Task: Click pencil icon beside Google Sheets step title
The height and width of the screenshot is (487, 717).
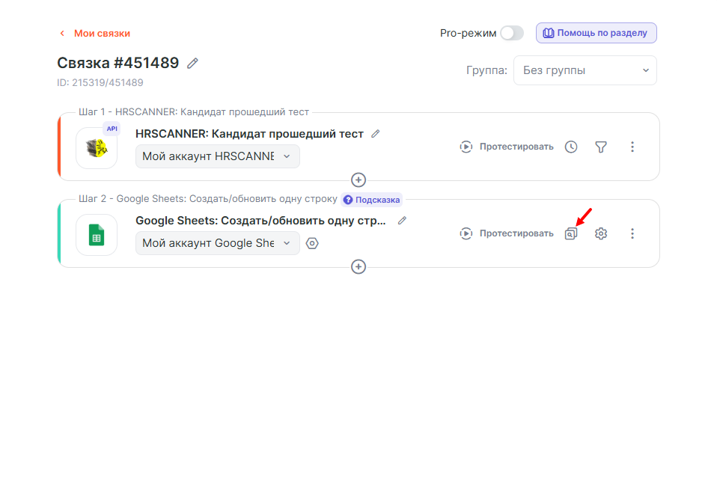Action: 403,221
